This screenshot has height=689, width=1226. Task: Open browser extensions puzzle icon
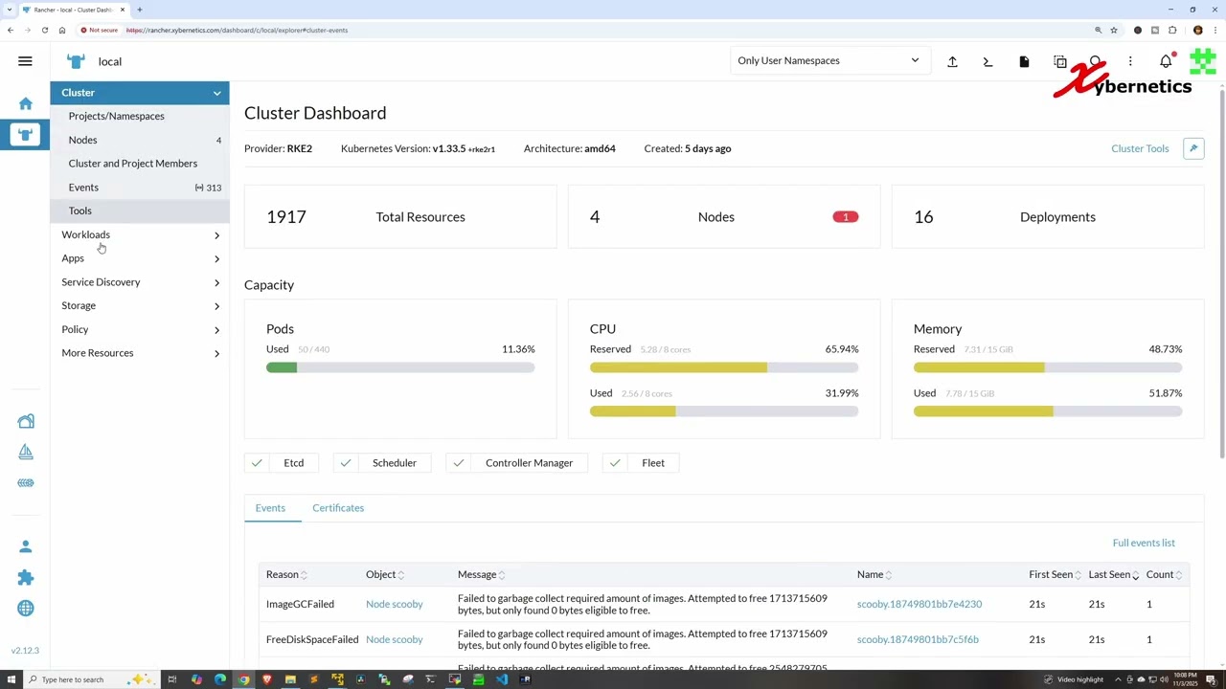[x=1172, y=30]
